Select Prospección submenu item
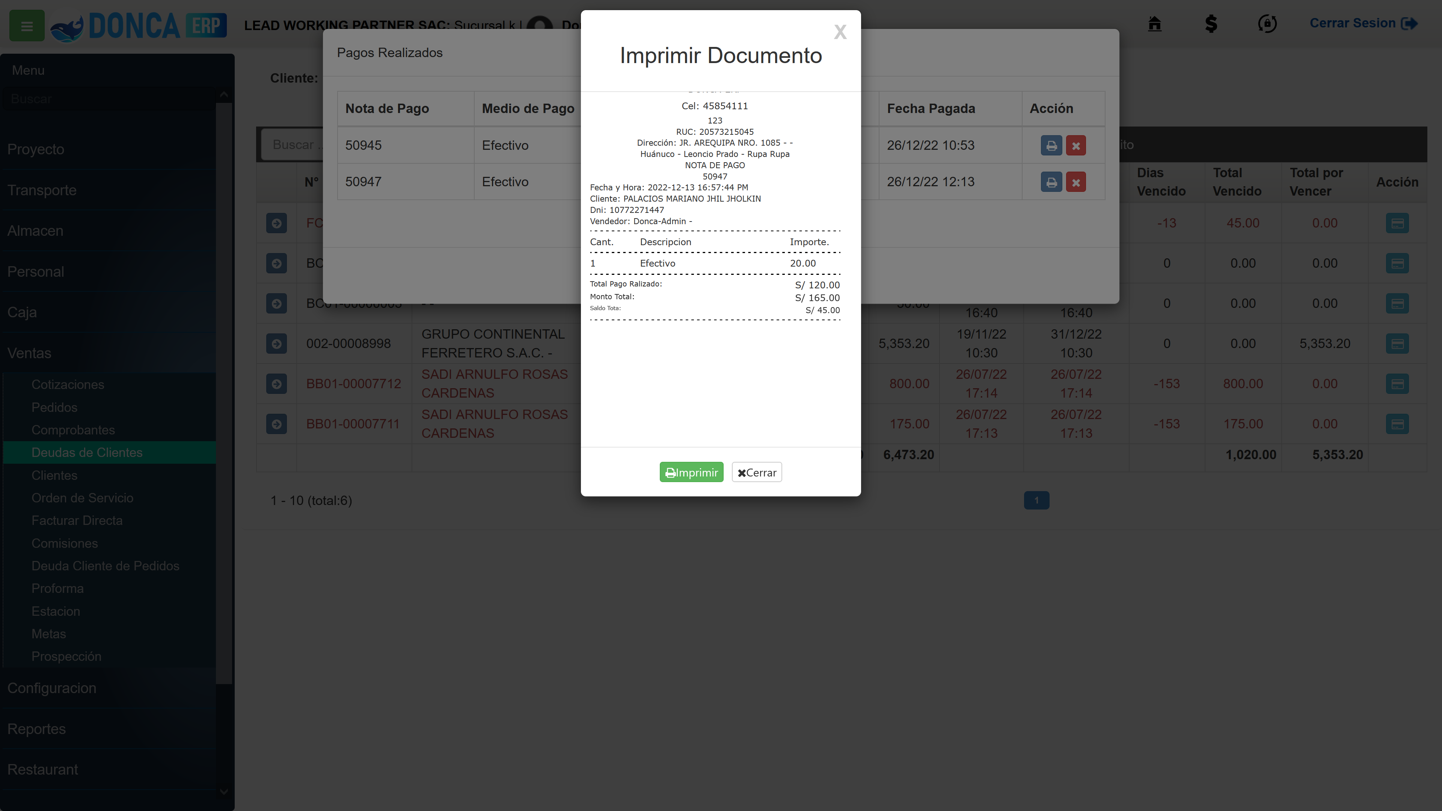Screen dimensions: 1442x811 click(110, 657)
